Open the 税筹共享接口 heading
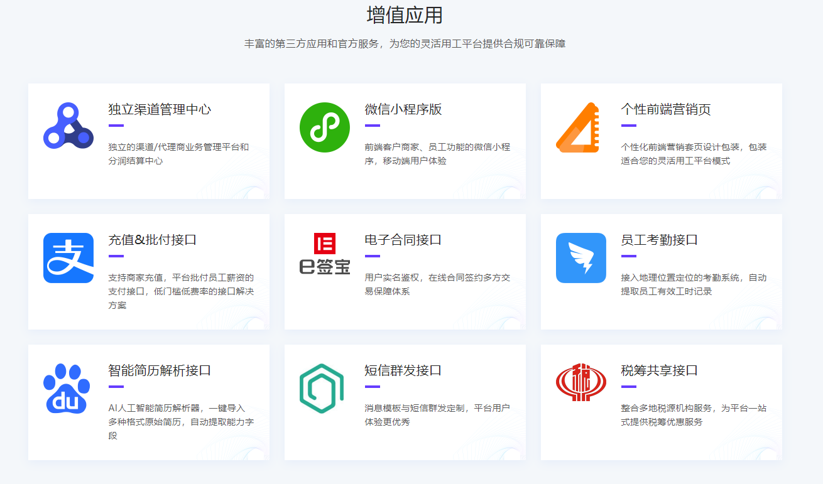 (660, 370)
